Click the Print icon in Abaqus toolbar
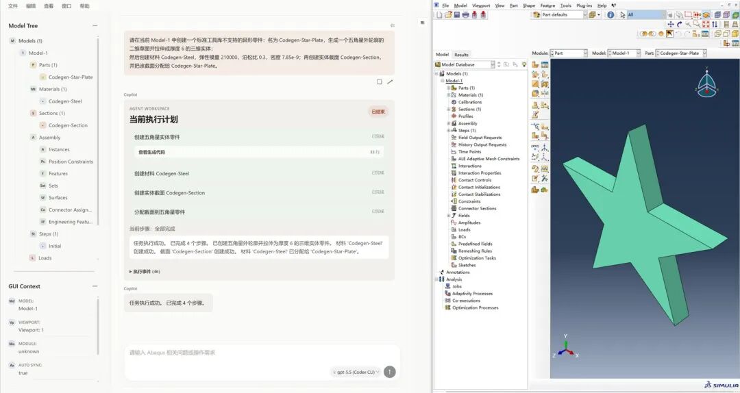 click(x=465, y=15)
